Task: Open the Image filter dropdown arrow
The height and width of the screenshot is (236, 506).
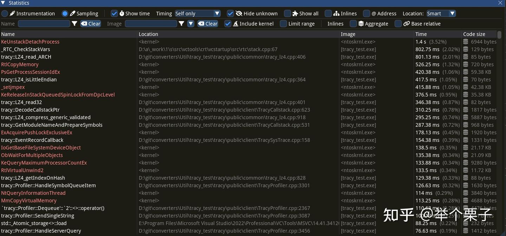Action: pyautogui.click(x=191, y=24)
